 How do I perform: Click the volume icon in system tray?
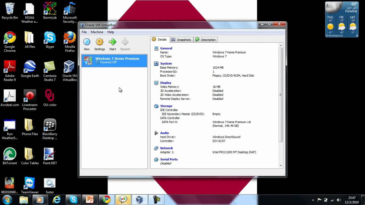[x=338, y=200]
